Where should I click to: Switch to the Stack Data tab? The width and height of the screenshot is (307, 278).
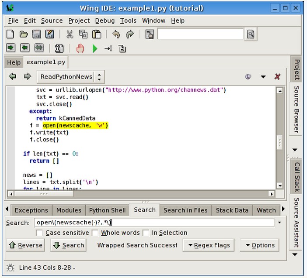[232, 210]
